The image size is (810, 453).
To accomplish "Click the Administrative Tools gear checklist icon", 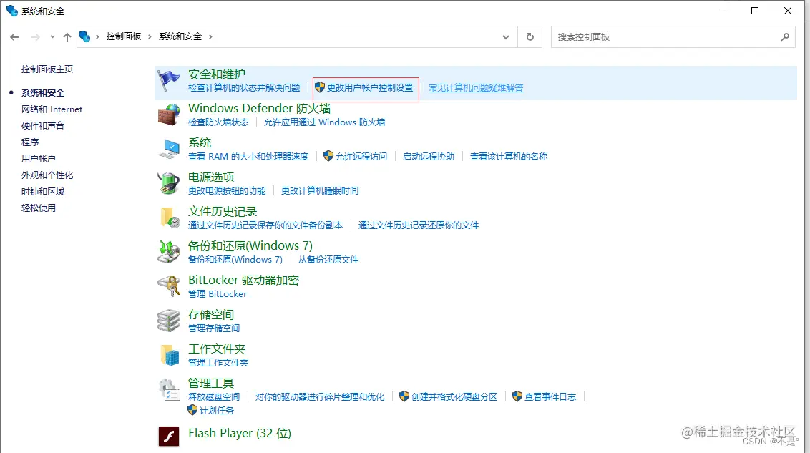I will tap(168, 389).
